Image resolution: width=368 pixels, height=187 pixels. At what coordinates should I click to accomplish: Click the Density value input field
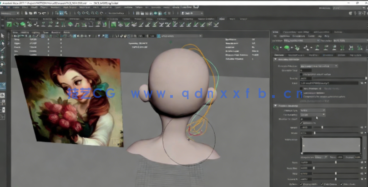coord(306,78)
